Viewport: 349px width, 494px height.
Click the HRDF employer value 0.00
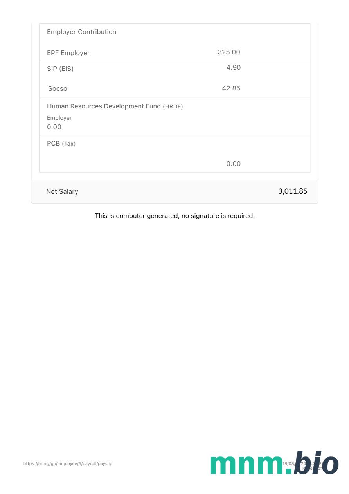(x=54, y=127)
